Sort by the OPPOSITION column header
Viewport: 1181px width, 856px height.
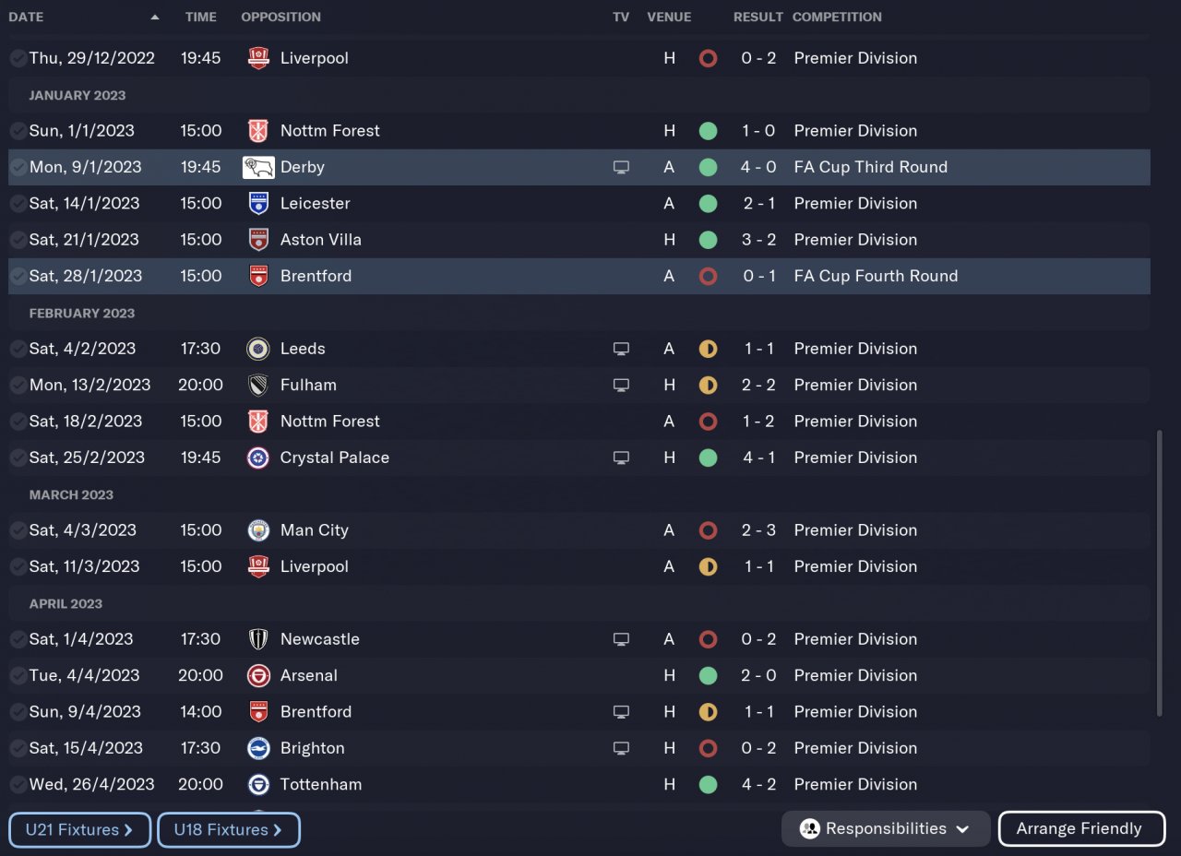tap(280, 18)
